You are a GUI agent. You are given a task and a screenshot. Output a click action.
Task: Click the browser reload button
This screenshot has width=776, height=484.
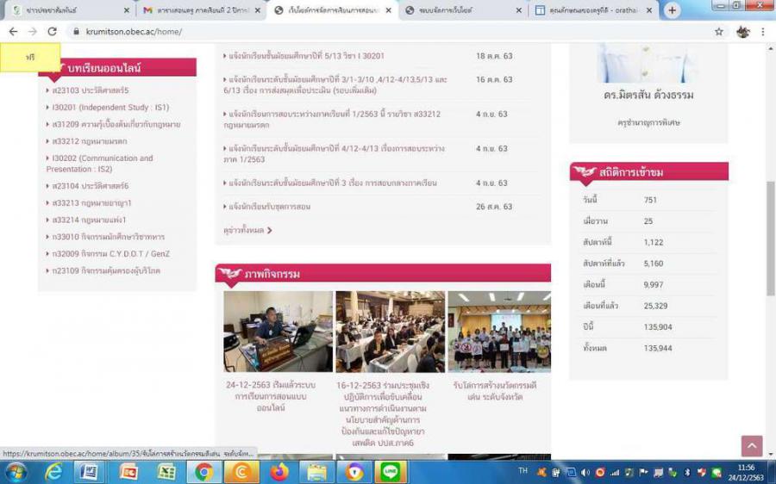pos(52,32)
